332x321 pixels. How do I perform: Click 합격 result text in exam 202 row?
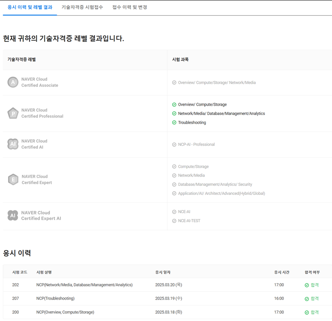[315, 285]
